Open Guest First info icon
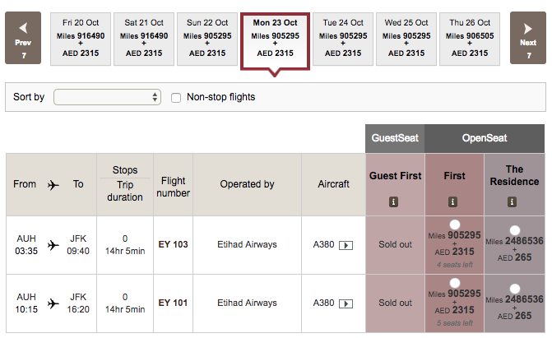The height and width of the screenshot is (338, 552). point(394,201)
